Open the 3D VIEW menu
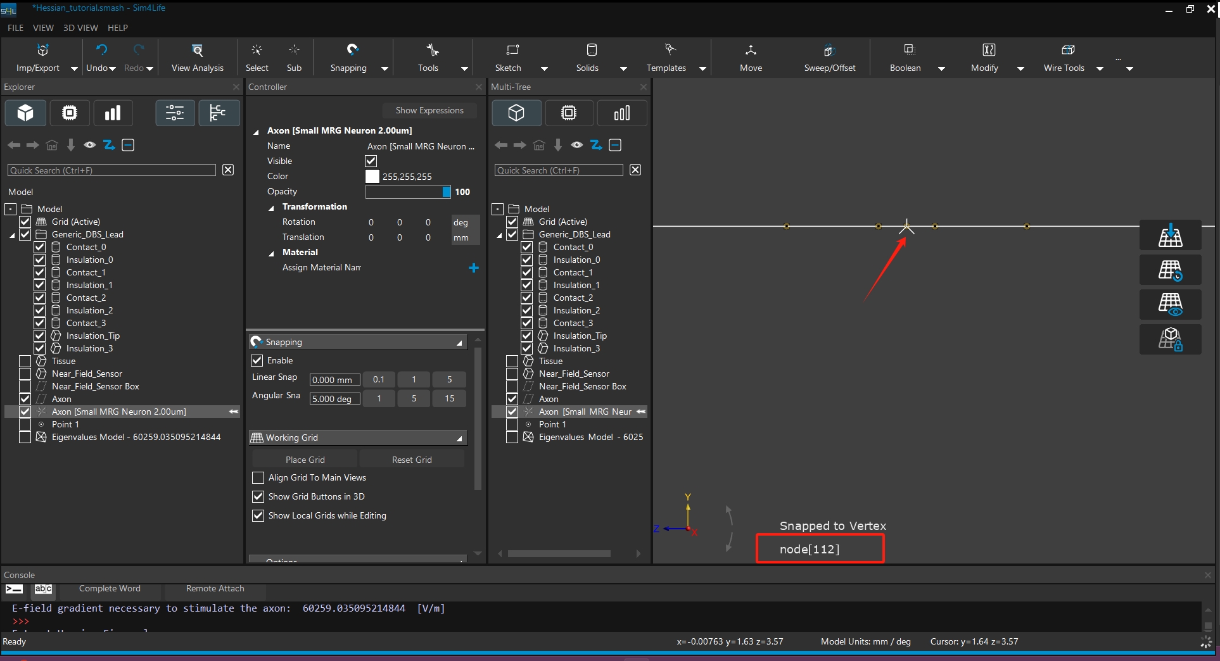The width and height of the screenshot is (1220, 661). point(80,28)
